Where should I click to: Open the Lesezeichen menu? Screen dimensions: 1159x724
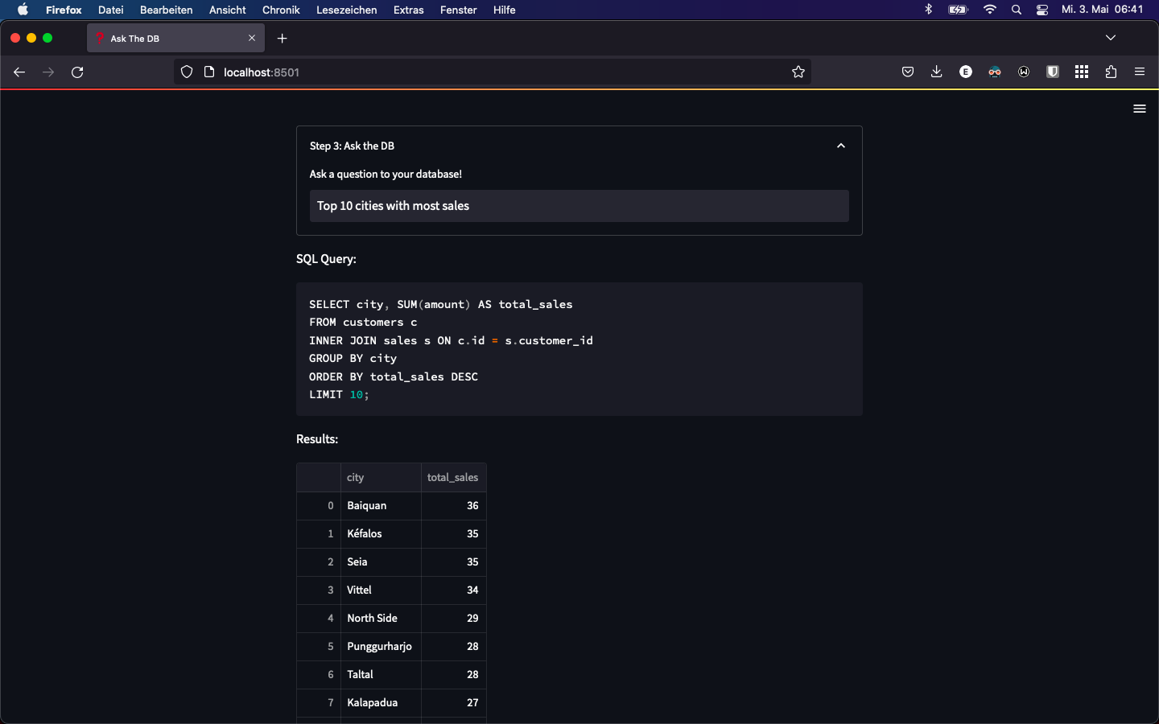347,10
